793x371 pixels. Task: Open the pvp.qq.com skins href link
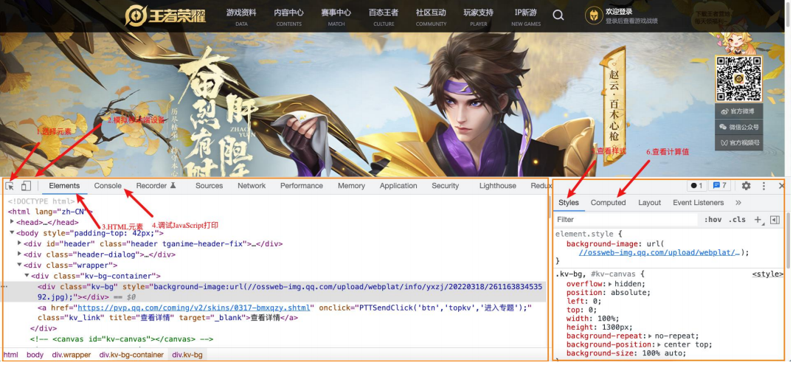194,308
